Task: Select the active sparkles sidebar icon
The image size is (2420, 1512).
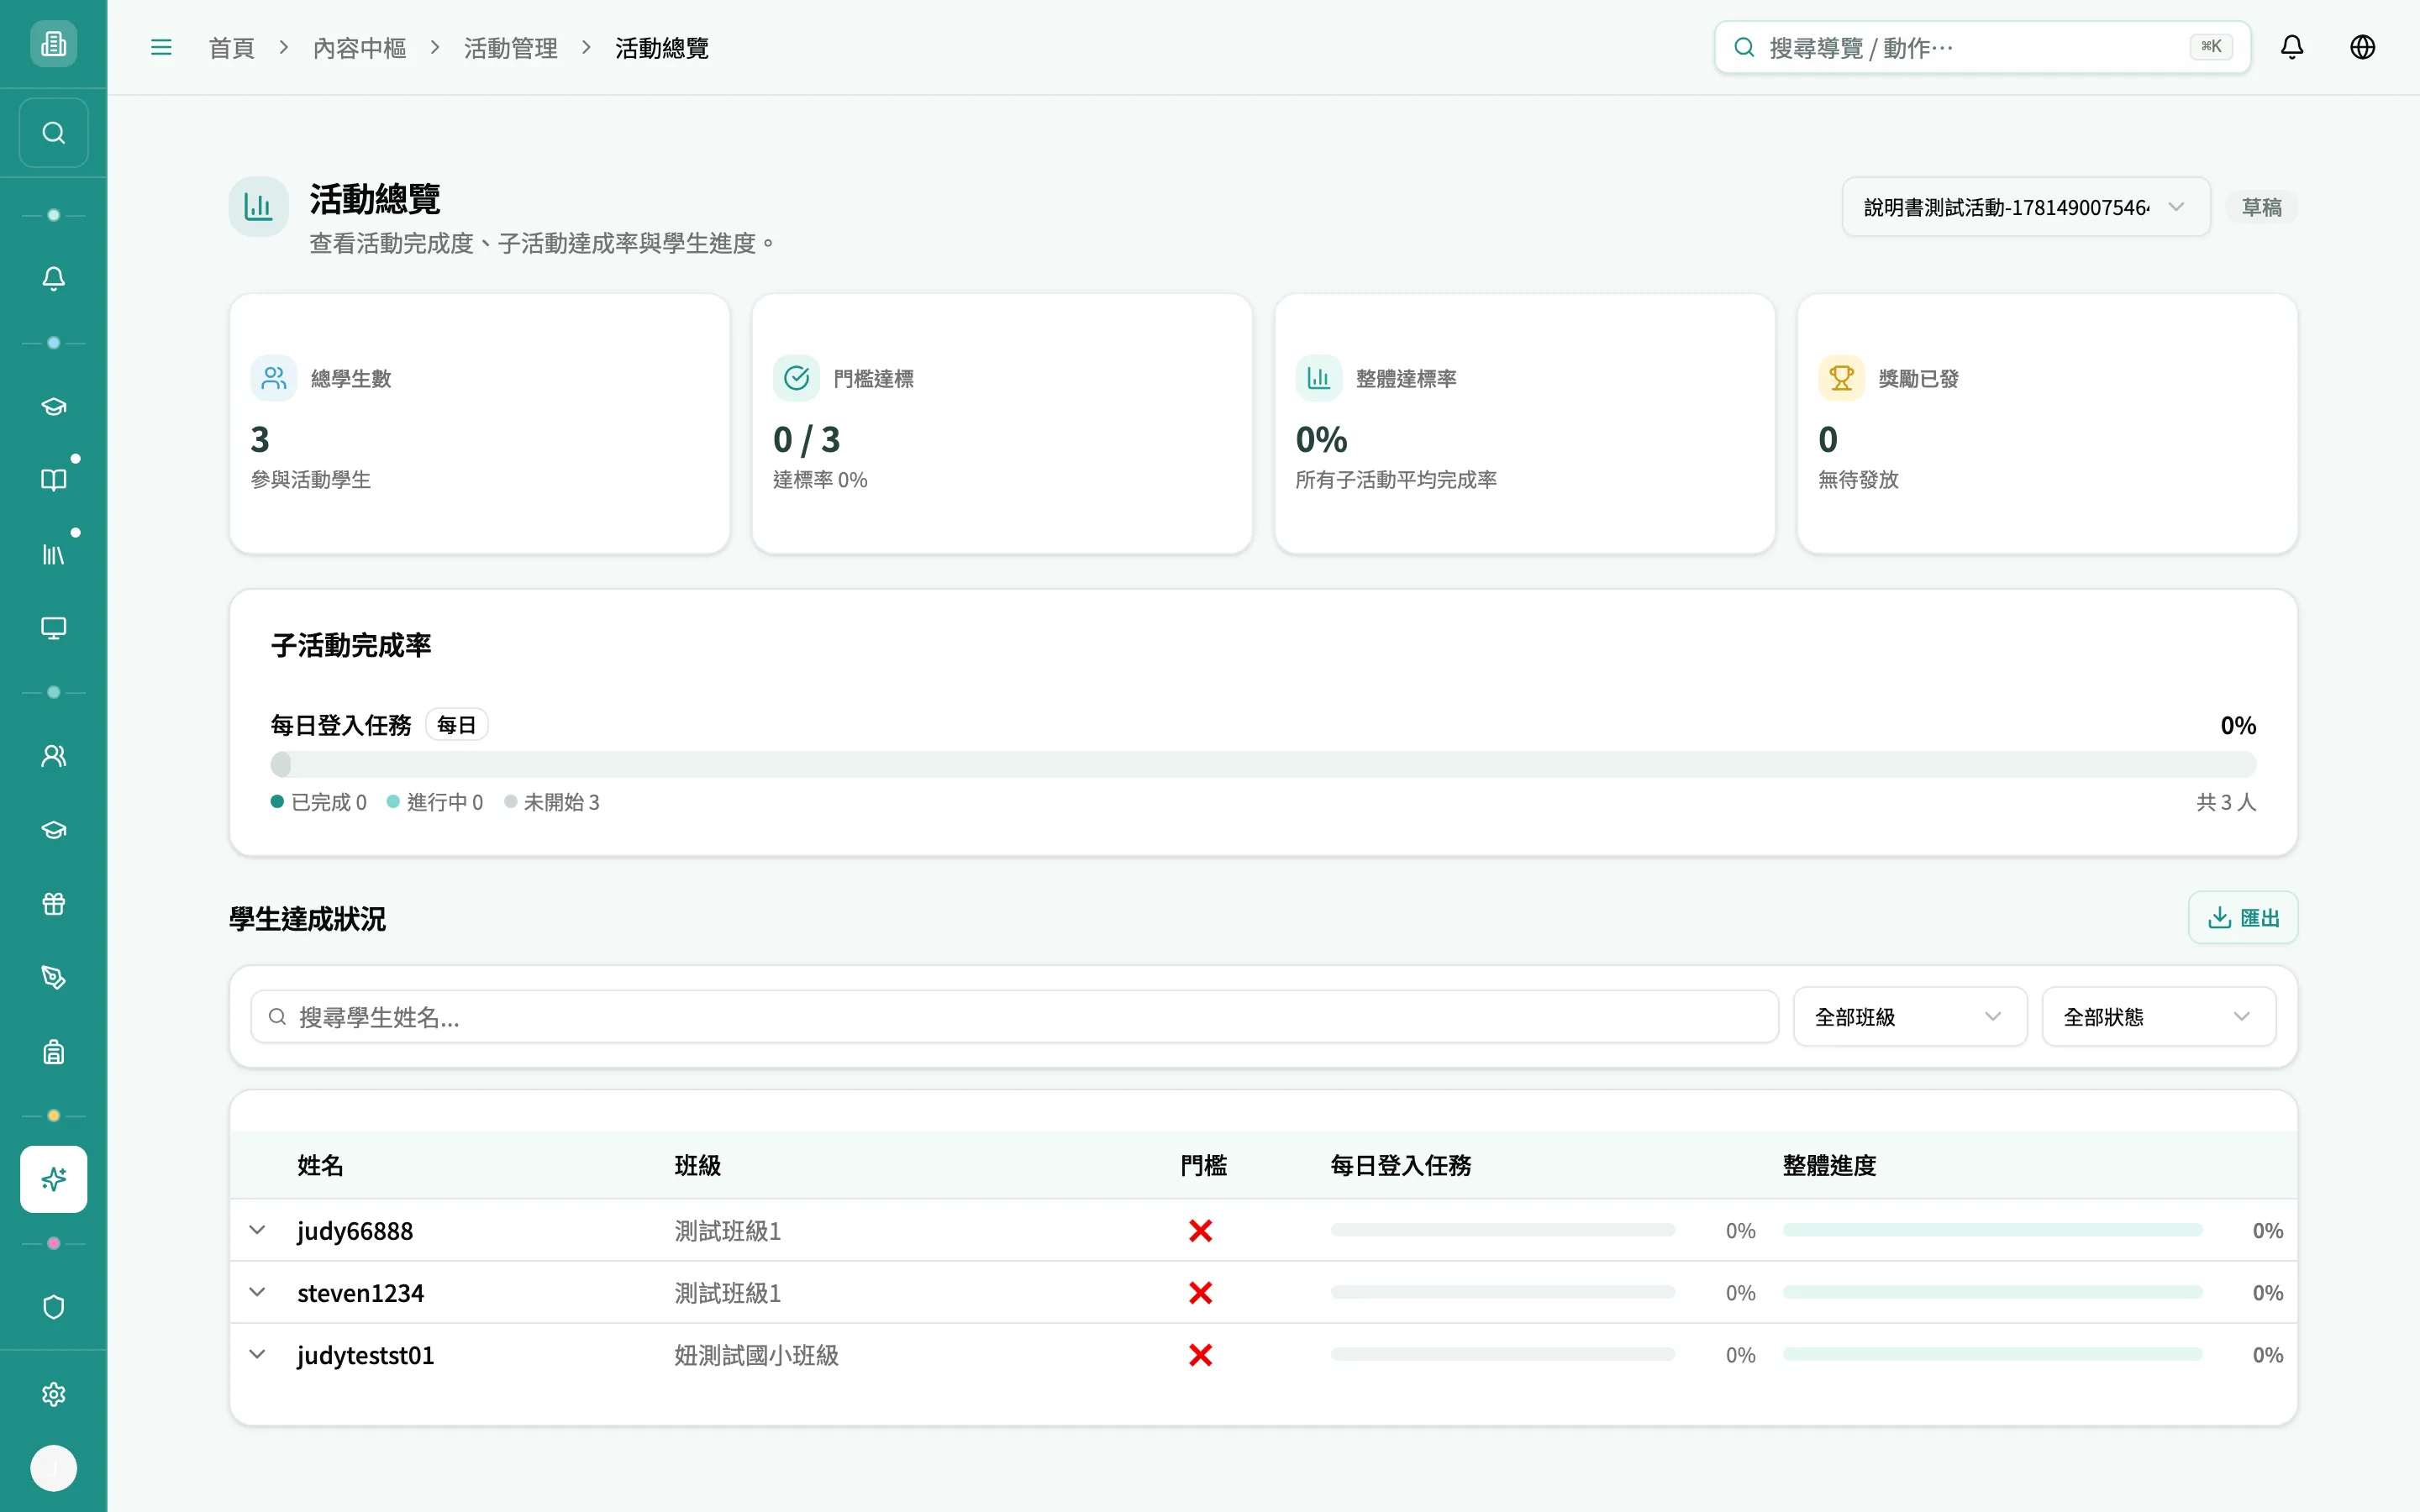Action: tap(53, 1180)
